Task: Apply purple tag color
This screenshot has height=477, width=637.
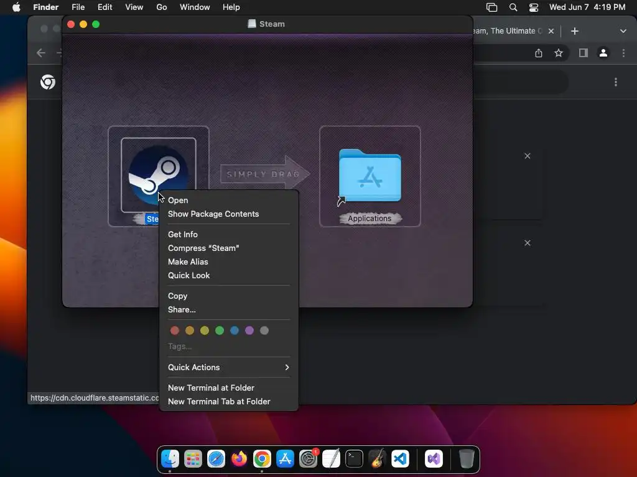Action: coord(249,330)
